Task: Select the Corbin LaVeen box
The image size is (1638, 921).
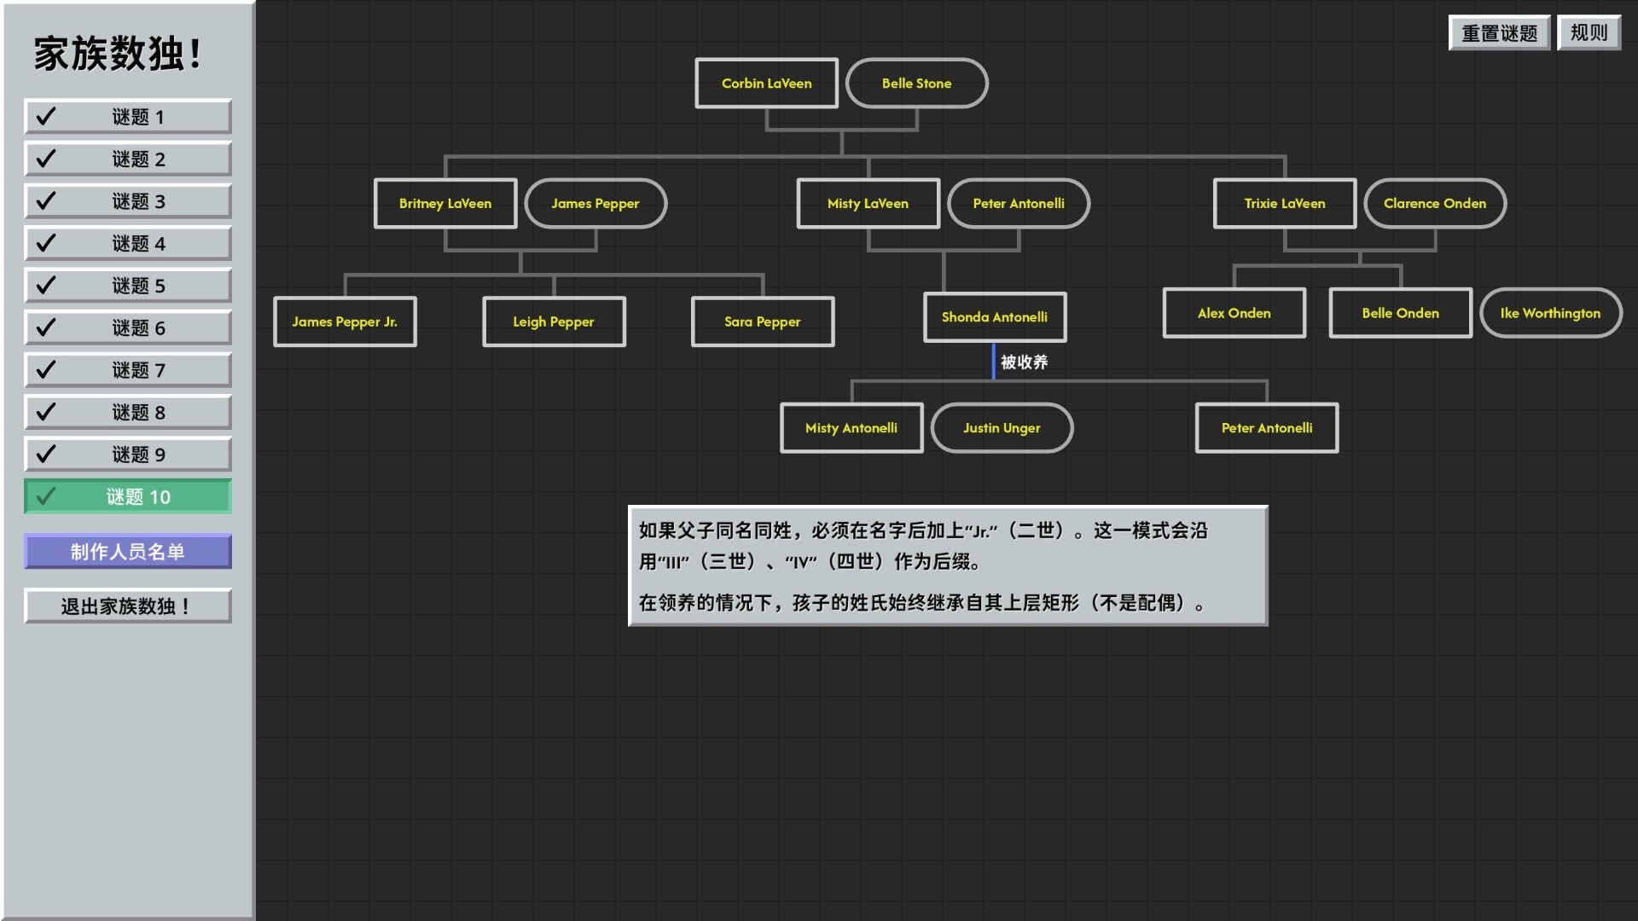Action: pyautogui.click(x=766, y=84)
